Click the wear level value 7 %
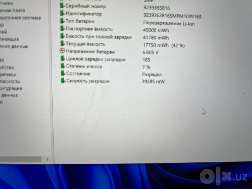The image size is (252, 189). pos(146,67)
